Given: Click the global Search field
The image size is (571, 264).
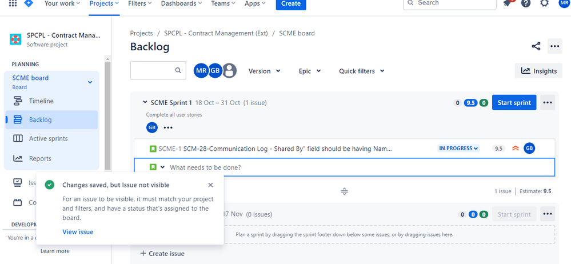Looking at the screenshot, I should point(450,3).
